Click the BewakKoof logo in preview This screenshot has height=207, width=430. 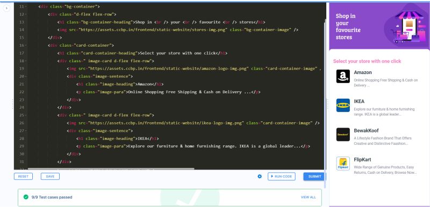click(343, 134)
